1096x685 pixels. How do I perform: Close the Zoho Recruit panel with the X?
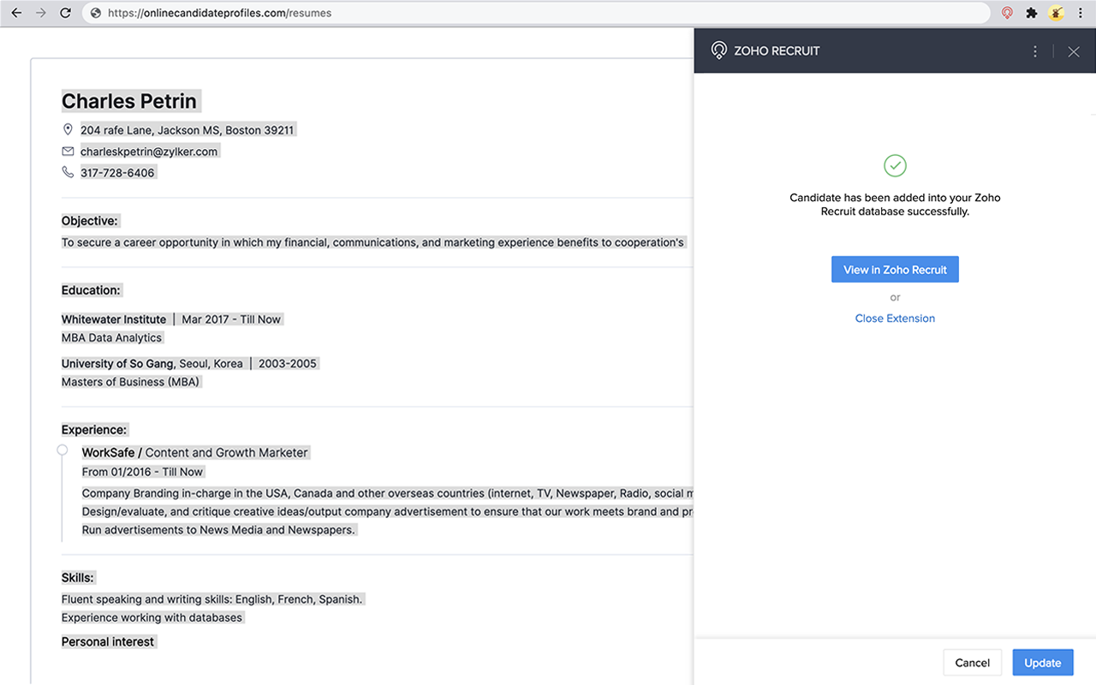click(x=1074, y=51)
